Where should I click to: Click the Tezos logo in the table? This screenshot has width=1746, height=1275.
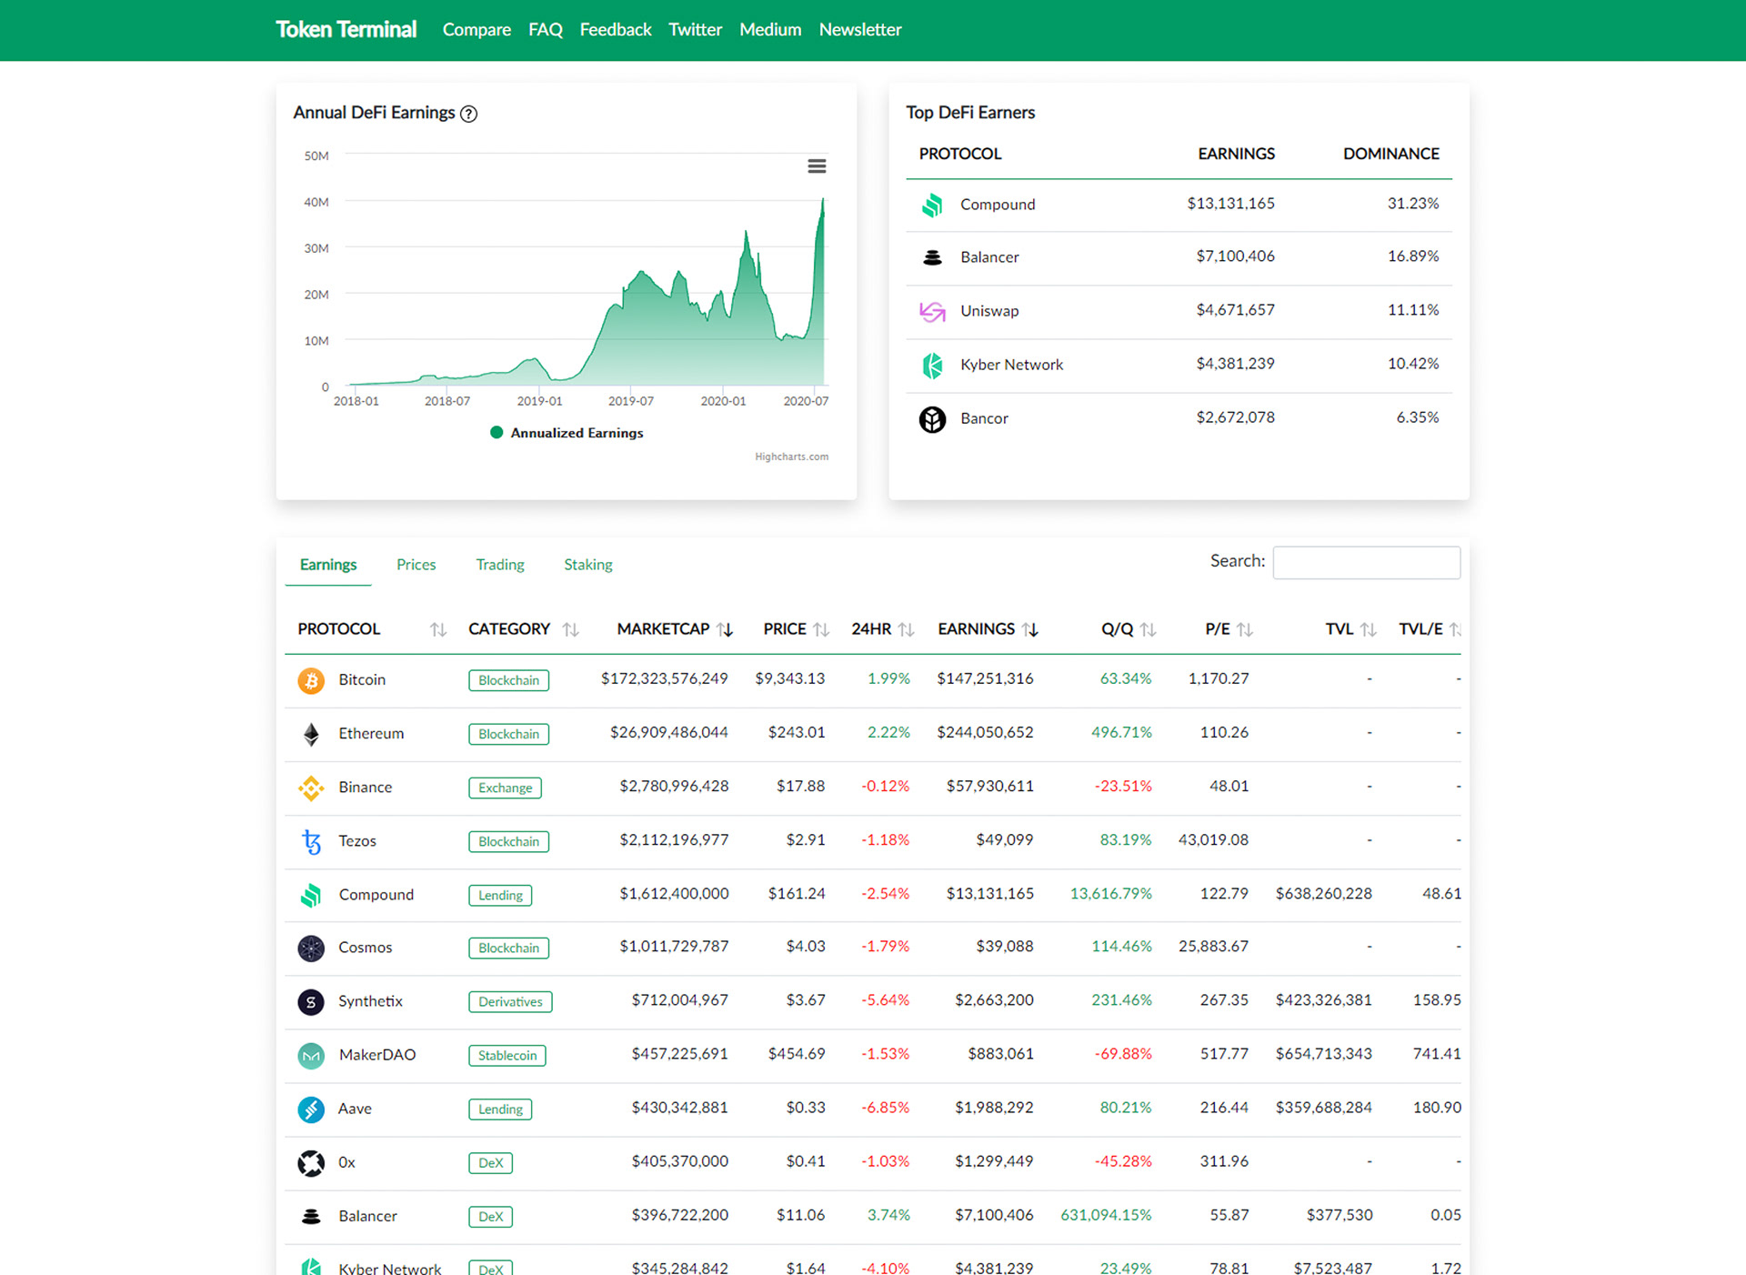tap(311, 841)
